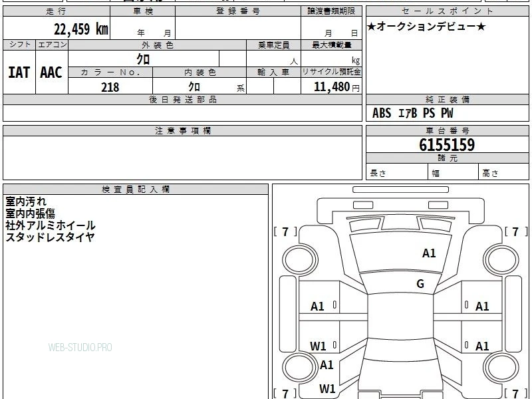Select the 幅 dimension cell

tap(454, 172)
